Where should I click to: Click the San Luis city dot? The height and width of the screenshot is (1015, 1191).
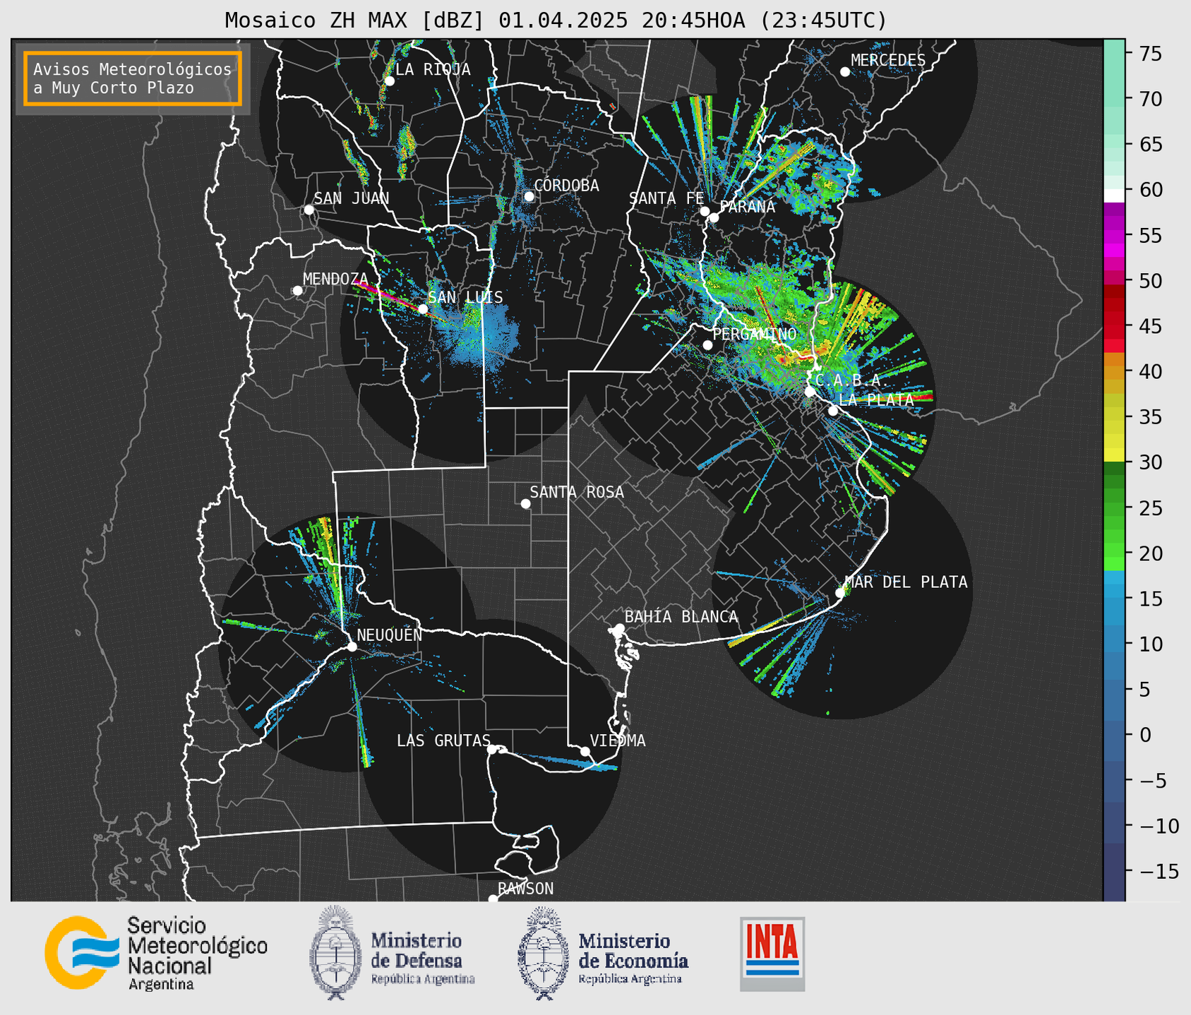pos(423,308)
